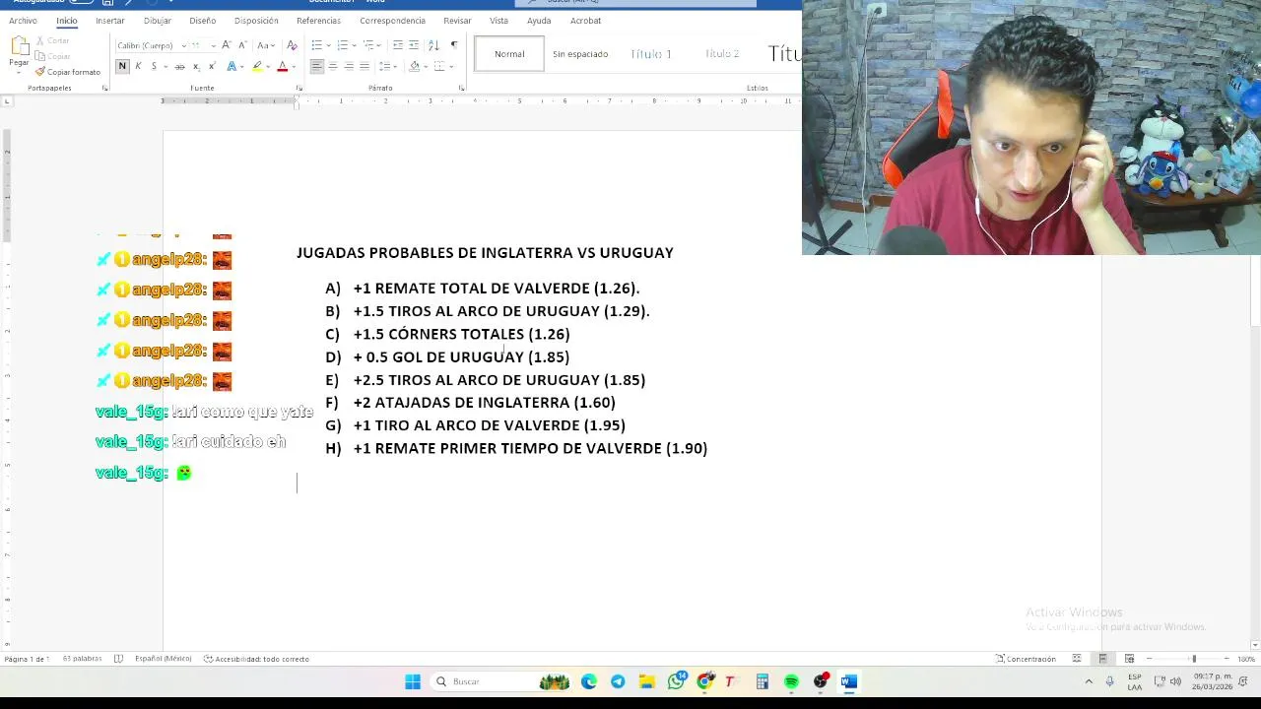Apply superscript formatting
The height and width of the screenshot is (709, 1261).
212,66
